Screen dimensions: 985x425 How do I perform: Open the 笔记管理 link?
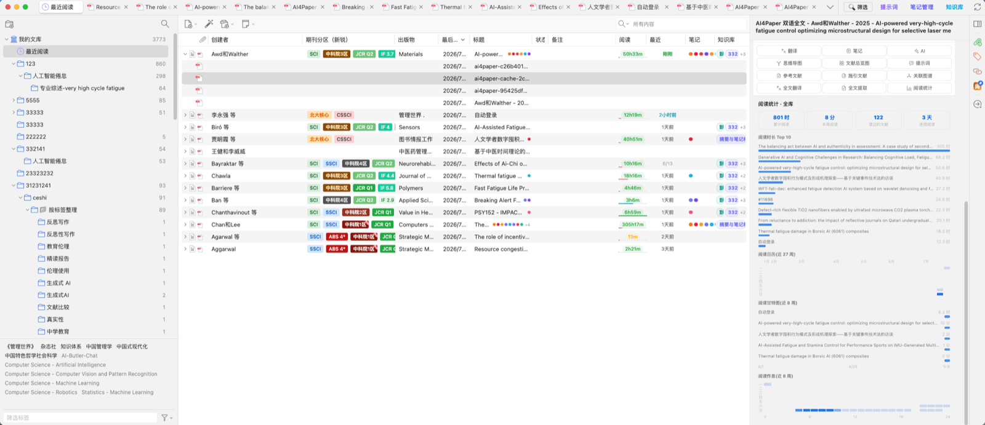[922, 7]
